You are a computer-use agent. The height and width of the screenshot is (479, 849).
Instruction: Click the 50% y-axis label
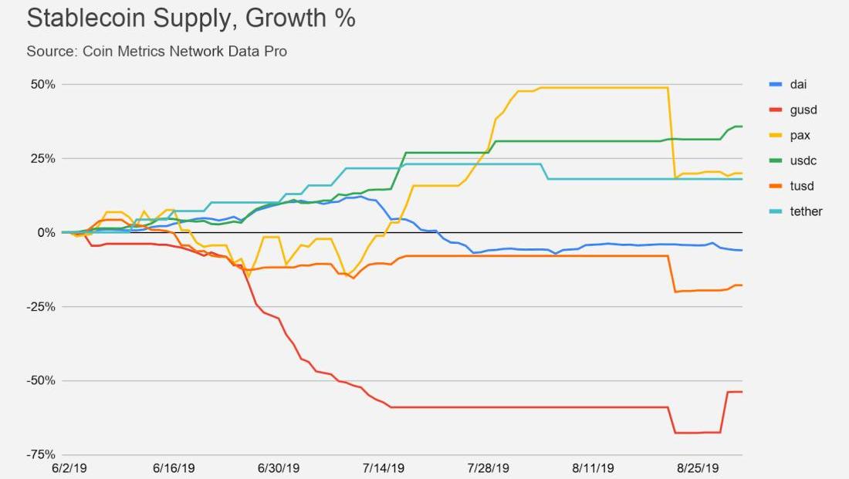42,84
